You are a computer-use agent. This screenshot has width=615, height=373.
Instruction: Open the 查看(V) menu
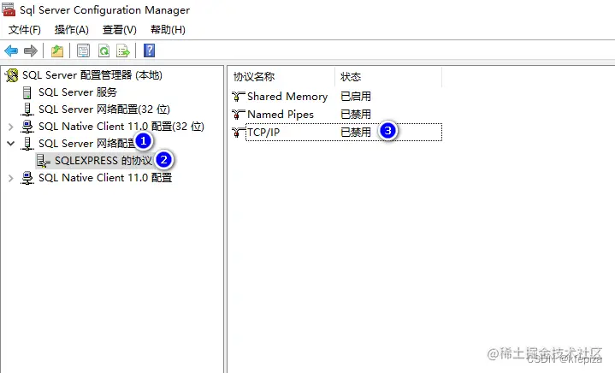point(119,30)
